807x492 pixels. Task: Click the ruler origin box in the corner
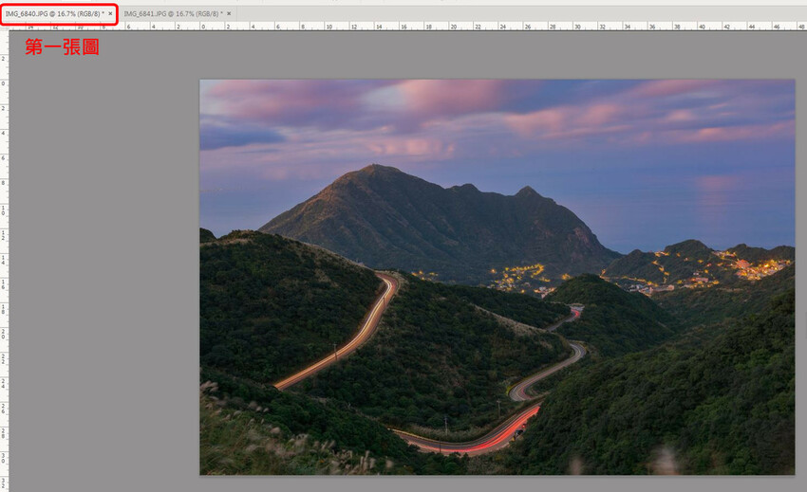[x=4, y=27]
